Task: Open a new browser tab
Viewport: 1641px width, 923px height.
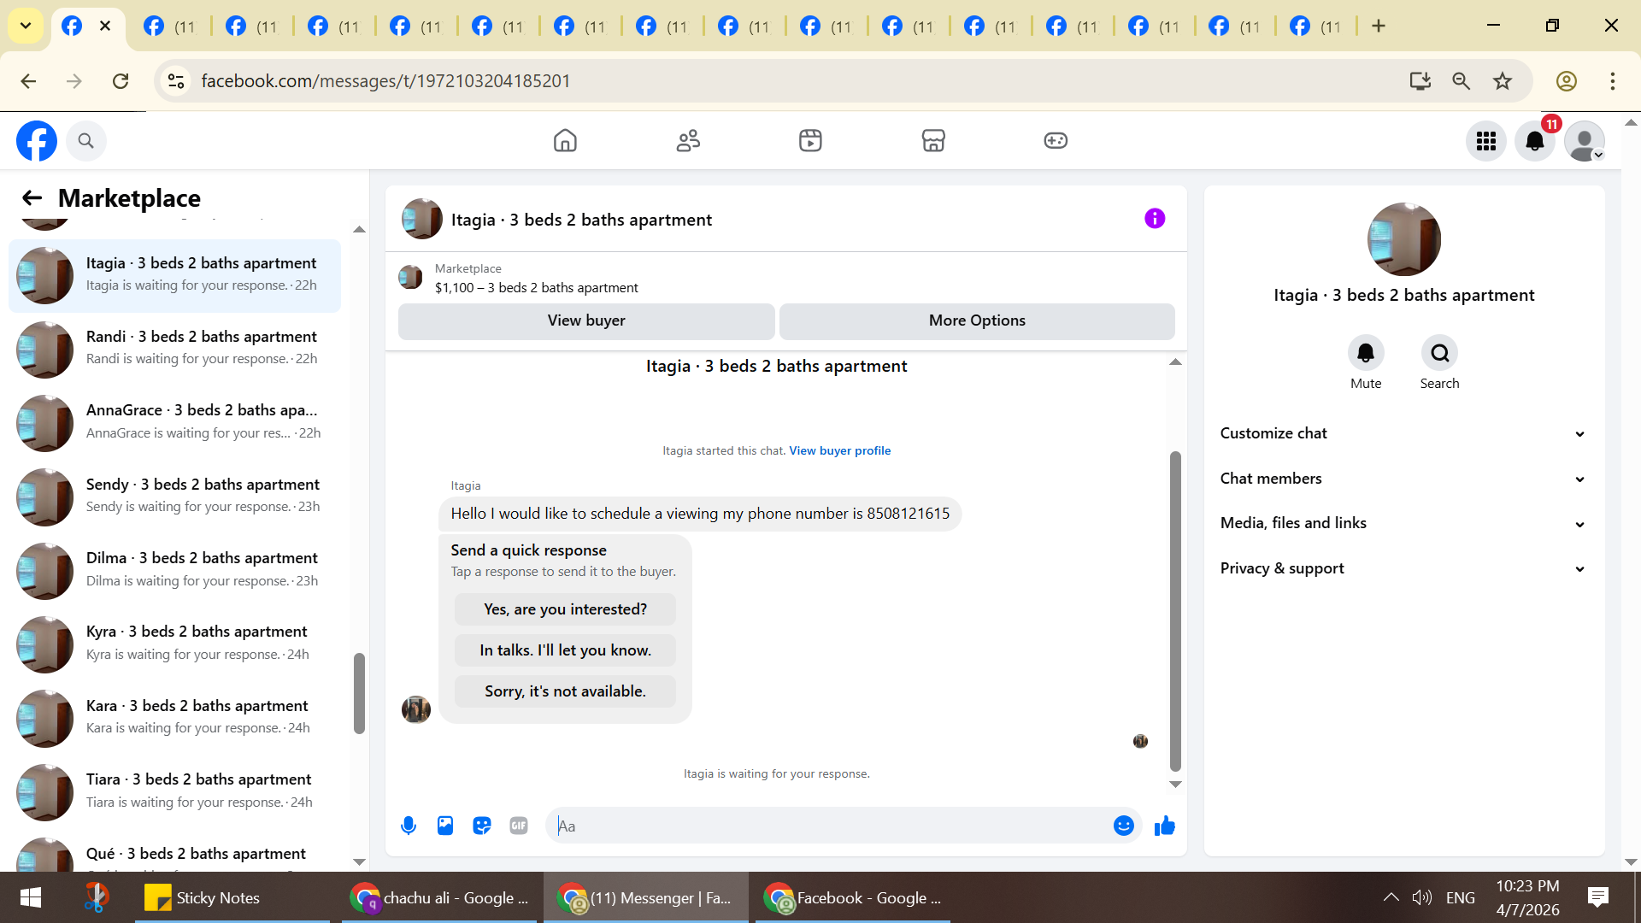Action: [1379, 26]
